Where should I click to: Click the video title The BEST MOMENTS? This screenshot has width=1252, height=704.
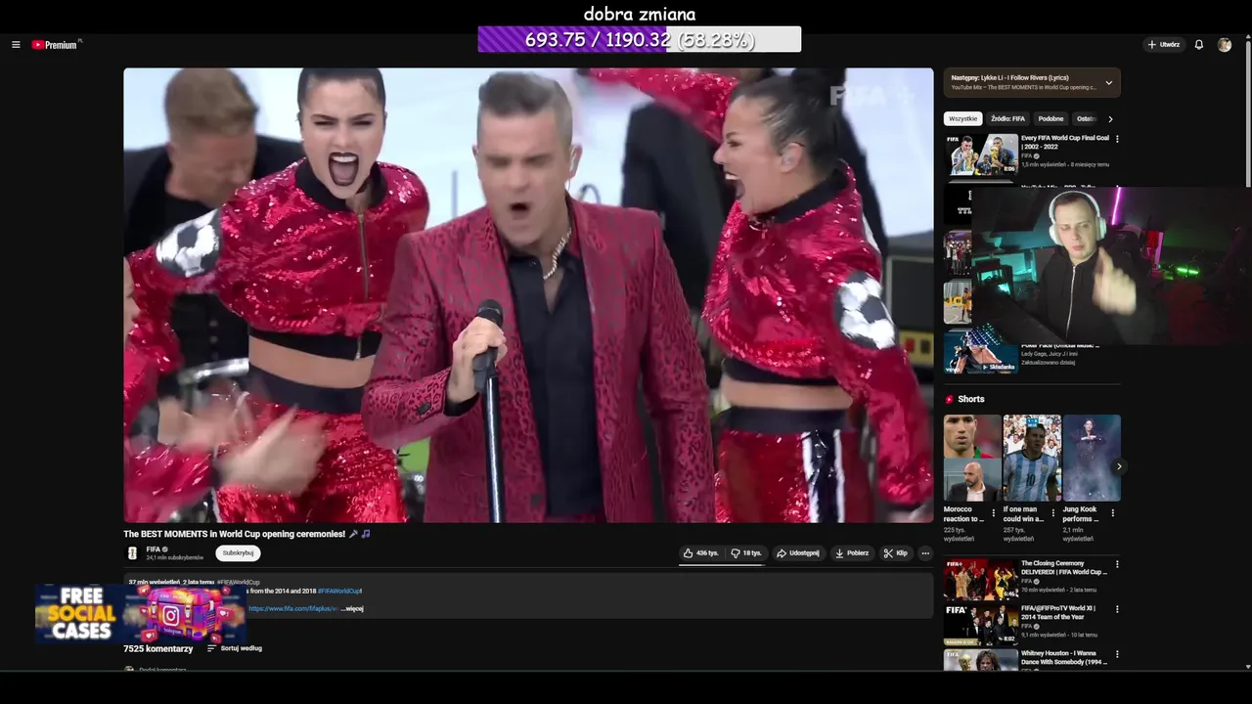click(234, 534)
